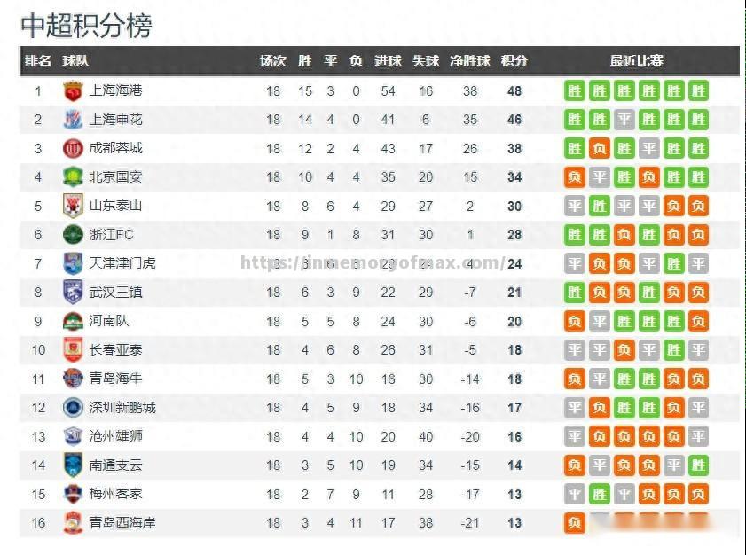The image size is (746, 555).
Task: Click 北京国安's first orange 负 result badge
Action: point(575,177)
